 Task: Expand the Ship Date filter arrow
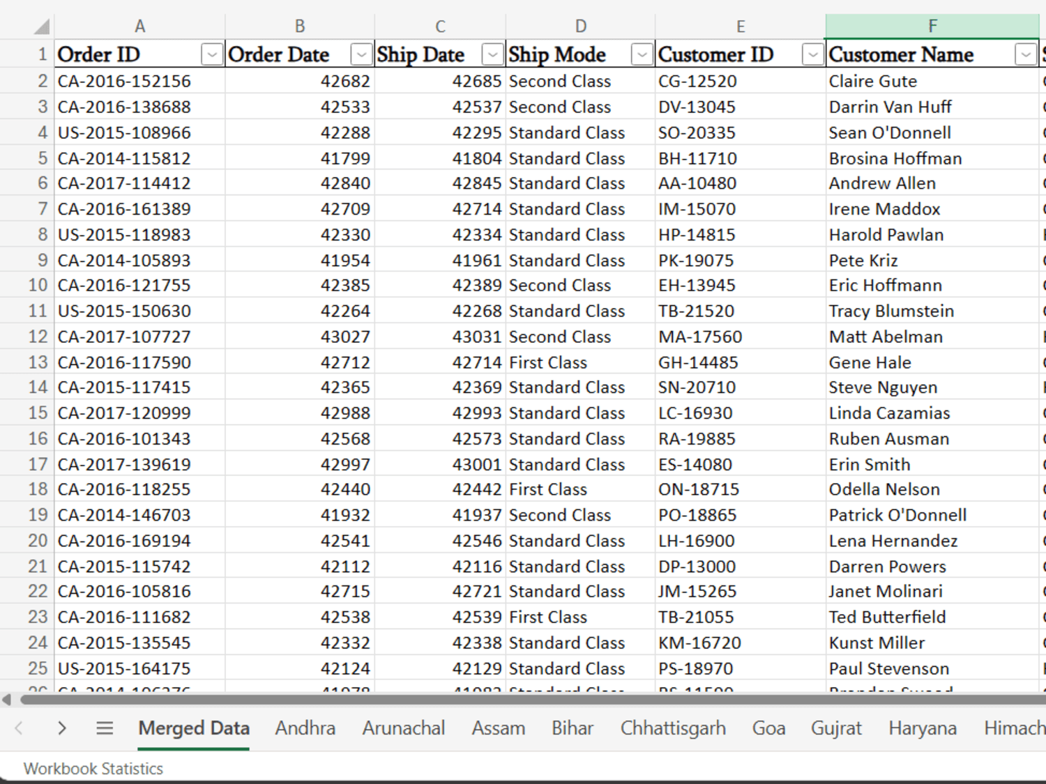click(x=493, y=54)
